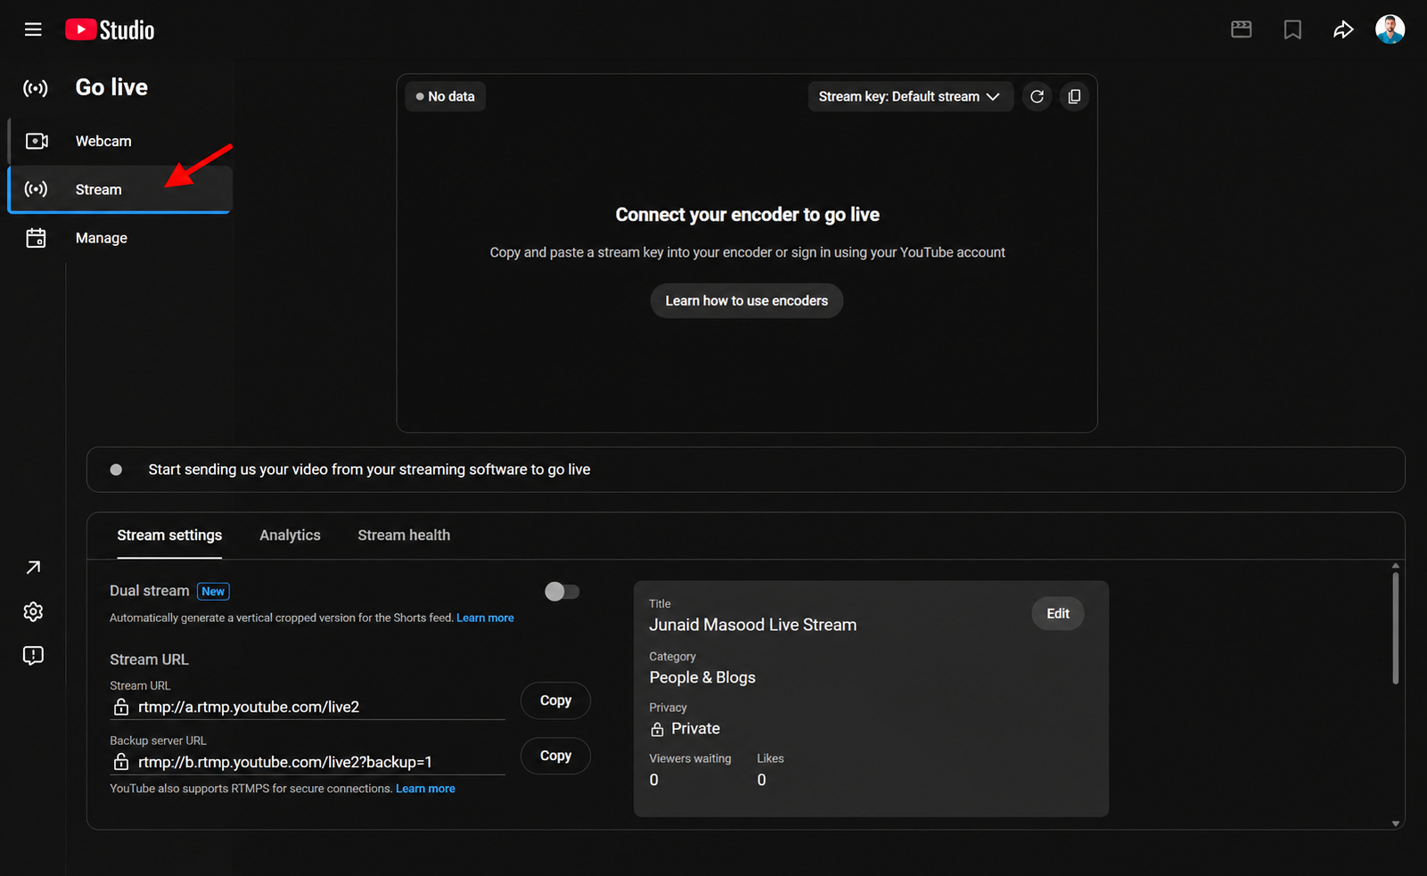Click the Private privacy text
Viewport: 1427px width, 876px height.
(695, 729)
